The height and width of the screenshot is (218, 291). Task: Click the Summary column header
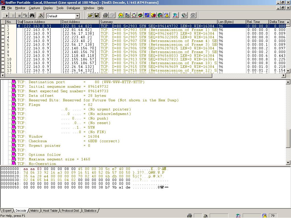[158, 22]
